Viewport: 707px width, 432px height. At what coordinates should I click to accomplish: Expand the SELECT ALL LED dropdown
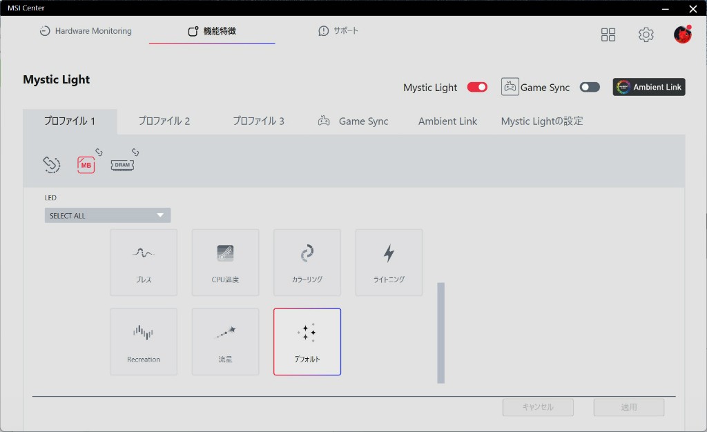click(108, 215)
